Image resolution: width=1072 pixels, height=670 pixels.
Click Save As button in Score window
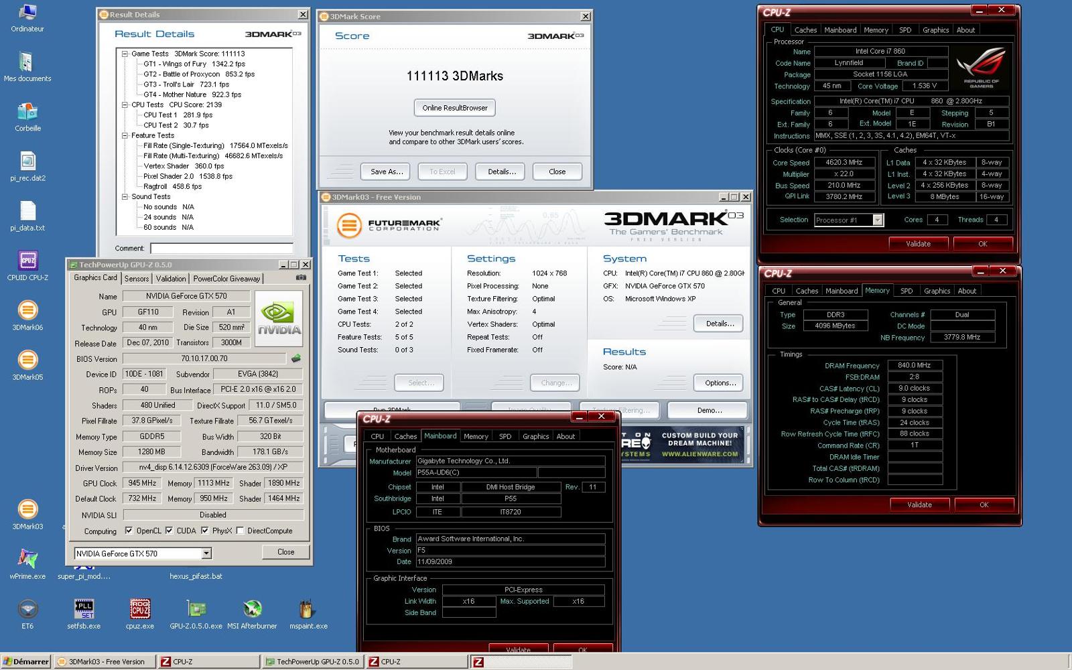click(x=387, y=172)
